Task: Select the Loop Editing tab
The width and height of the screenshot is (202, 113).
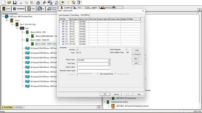Action: [85, 15]
